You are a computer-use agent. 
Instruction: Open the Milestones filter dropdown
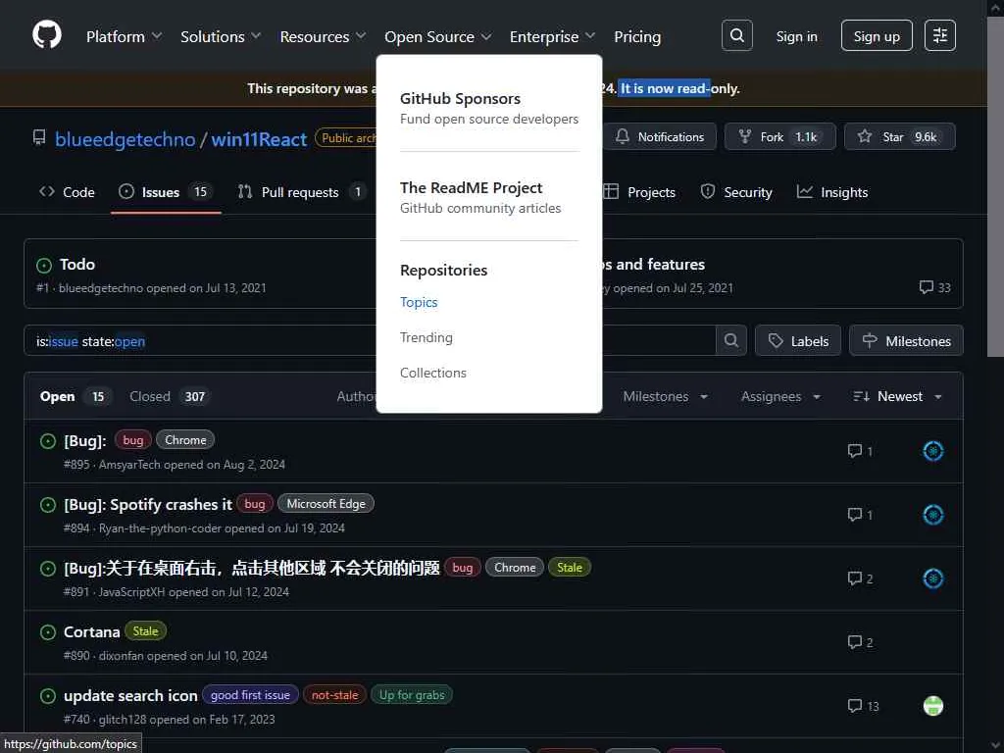[666, 396]
